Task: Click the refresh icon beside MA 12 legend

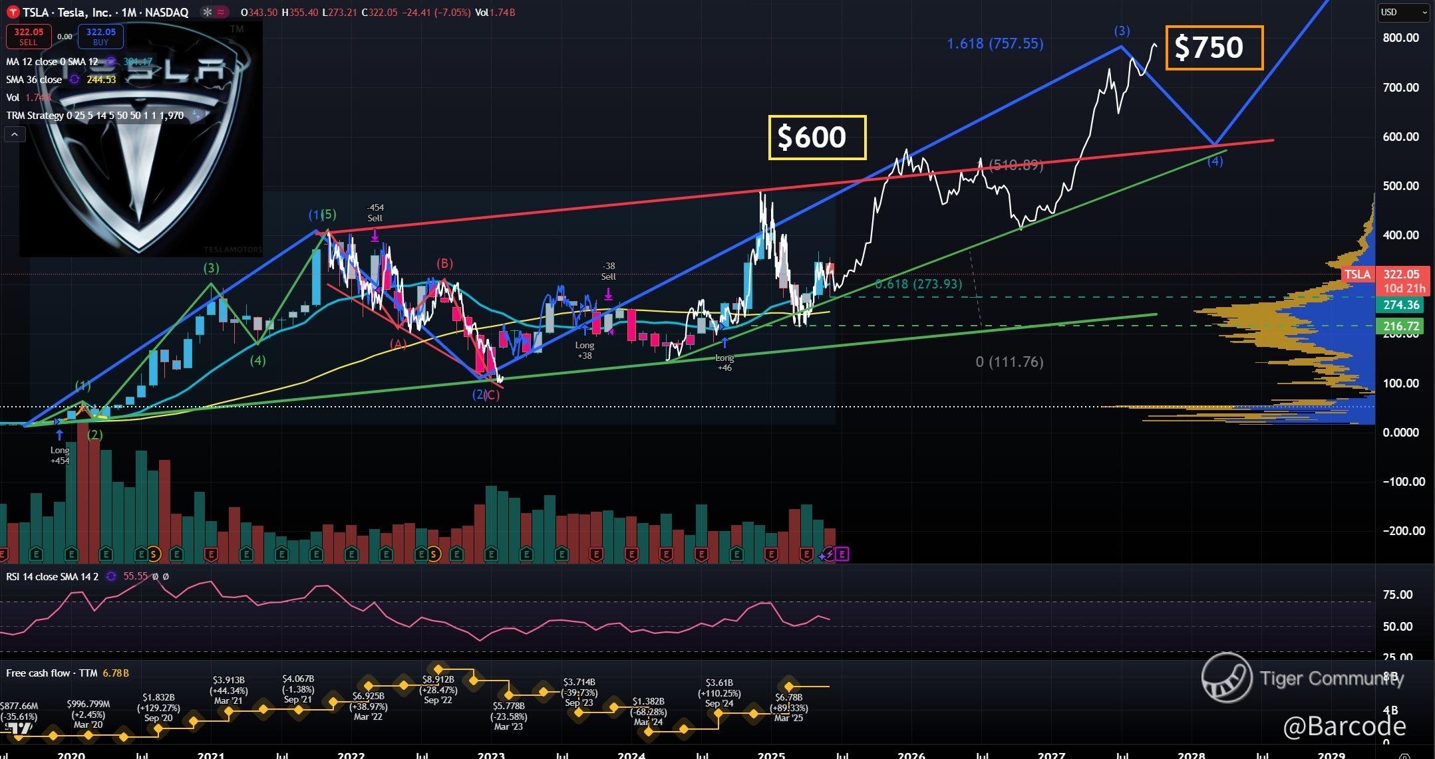Action: pyautogui.click(x=110, y=62)
